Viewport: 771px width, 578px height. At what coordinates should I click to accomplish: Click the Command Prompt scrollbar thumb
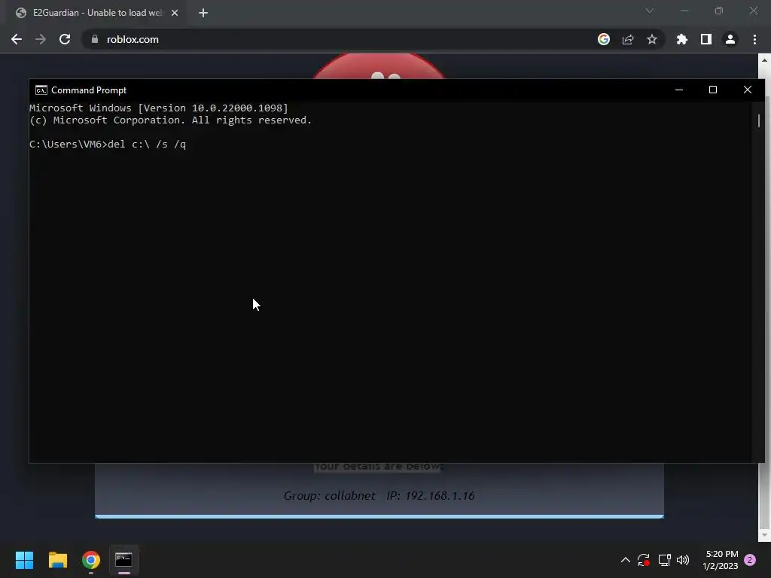point(759,120)
